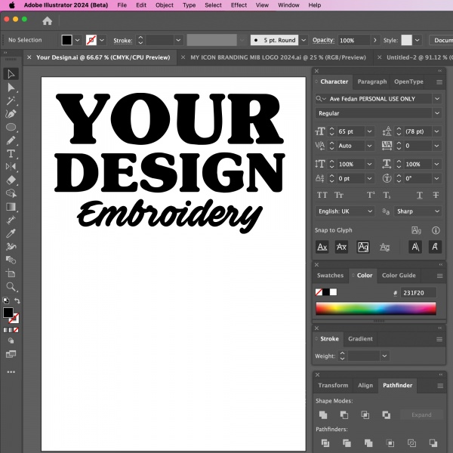
Task: Click the fill color swatch in control bar
Action: pos(66,40)
